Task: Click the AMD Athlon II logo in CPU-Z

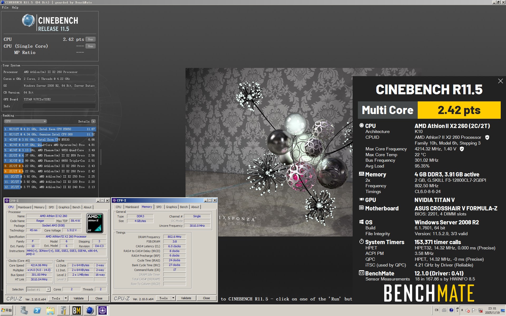Action: click(95, 223)
